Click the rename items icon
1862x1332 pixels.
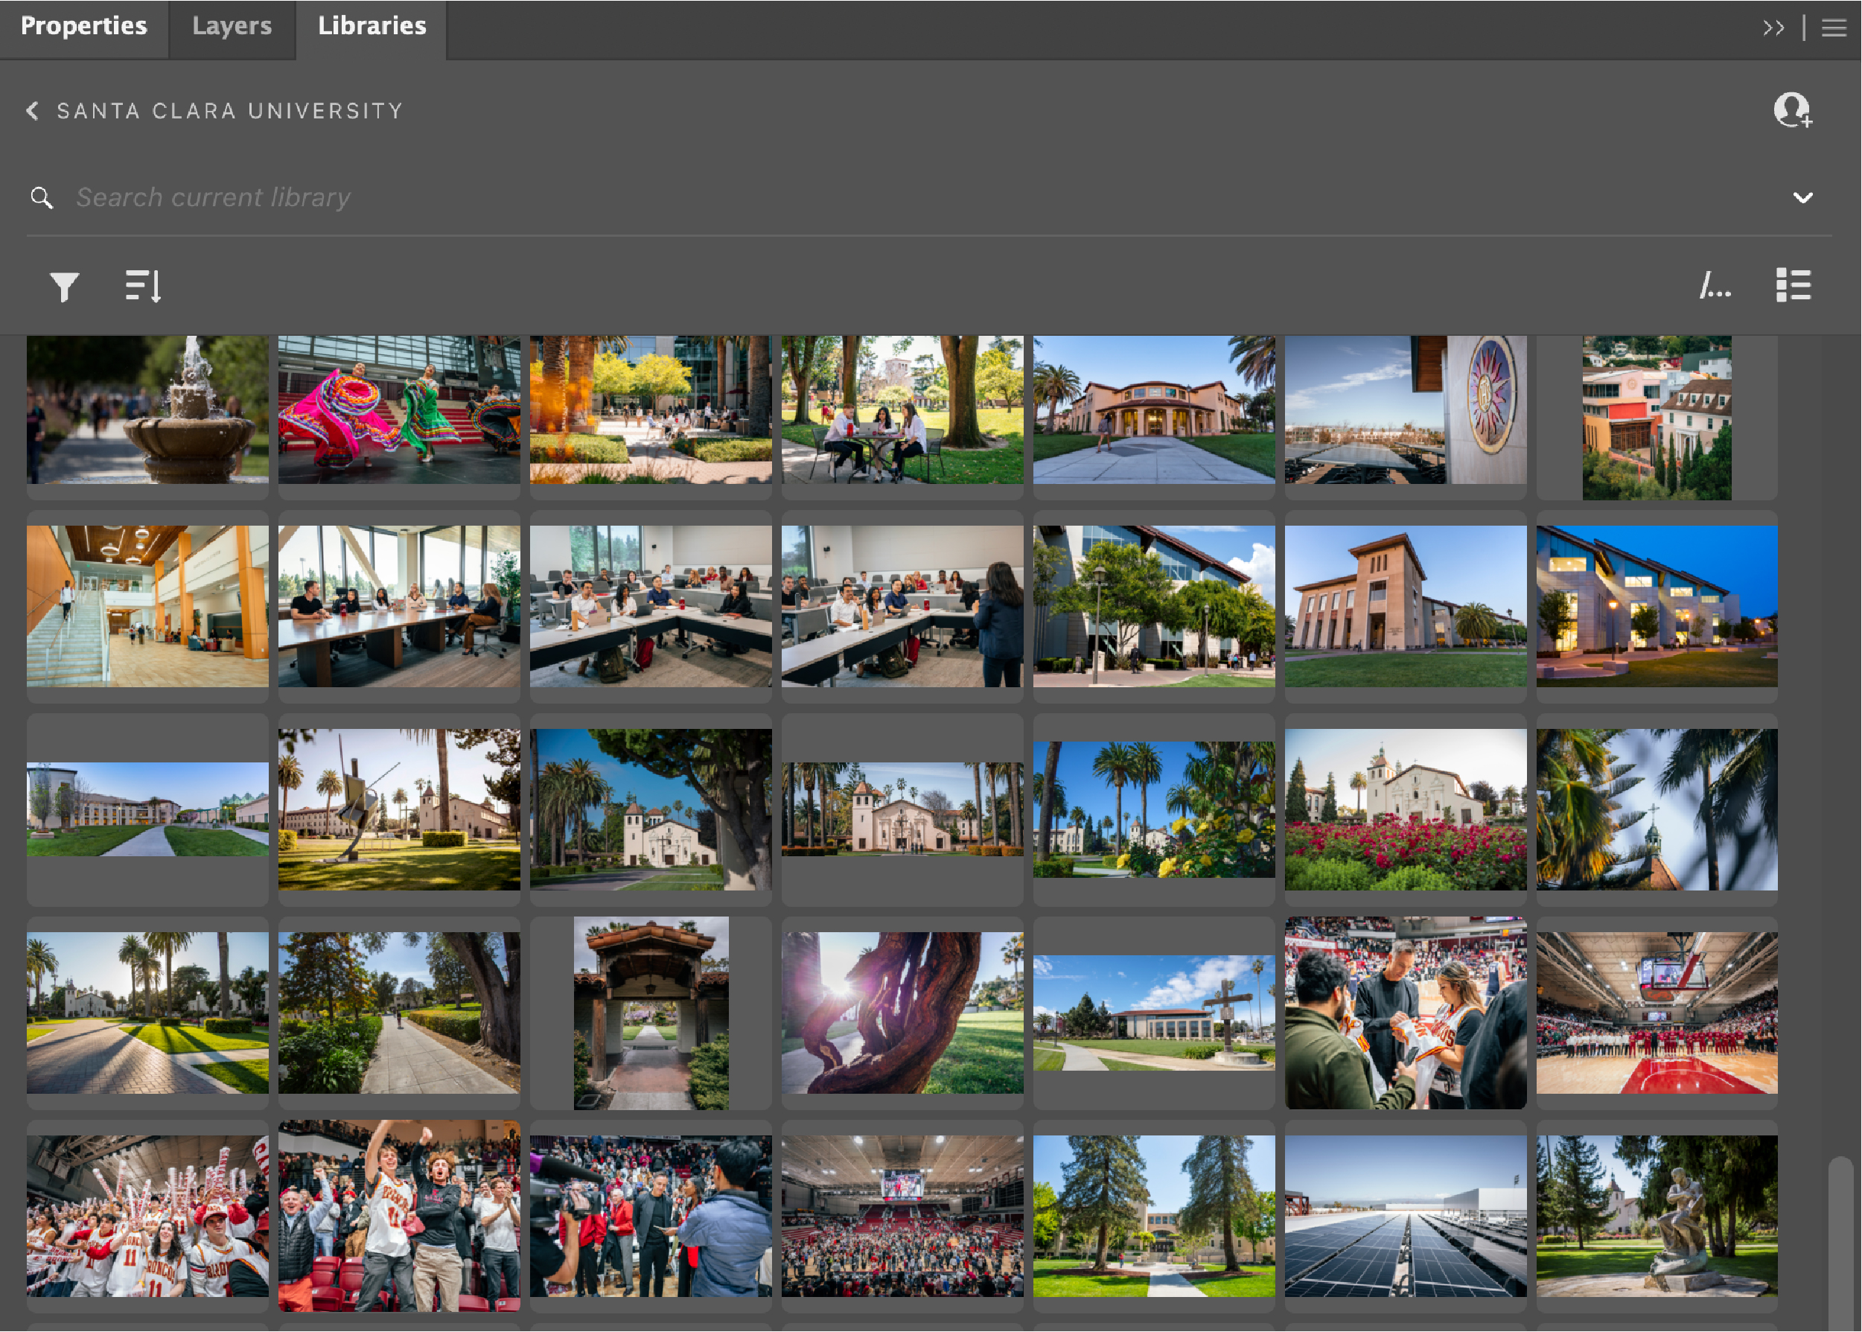click(x=1715, y=286)
